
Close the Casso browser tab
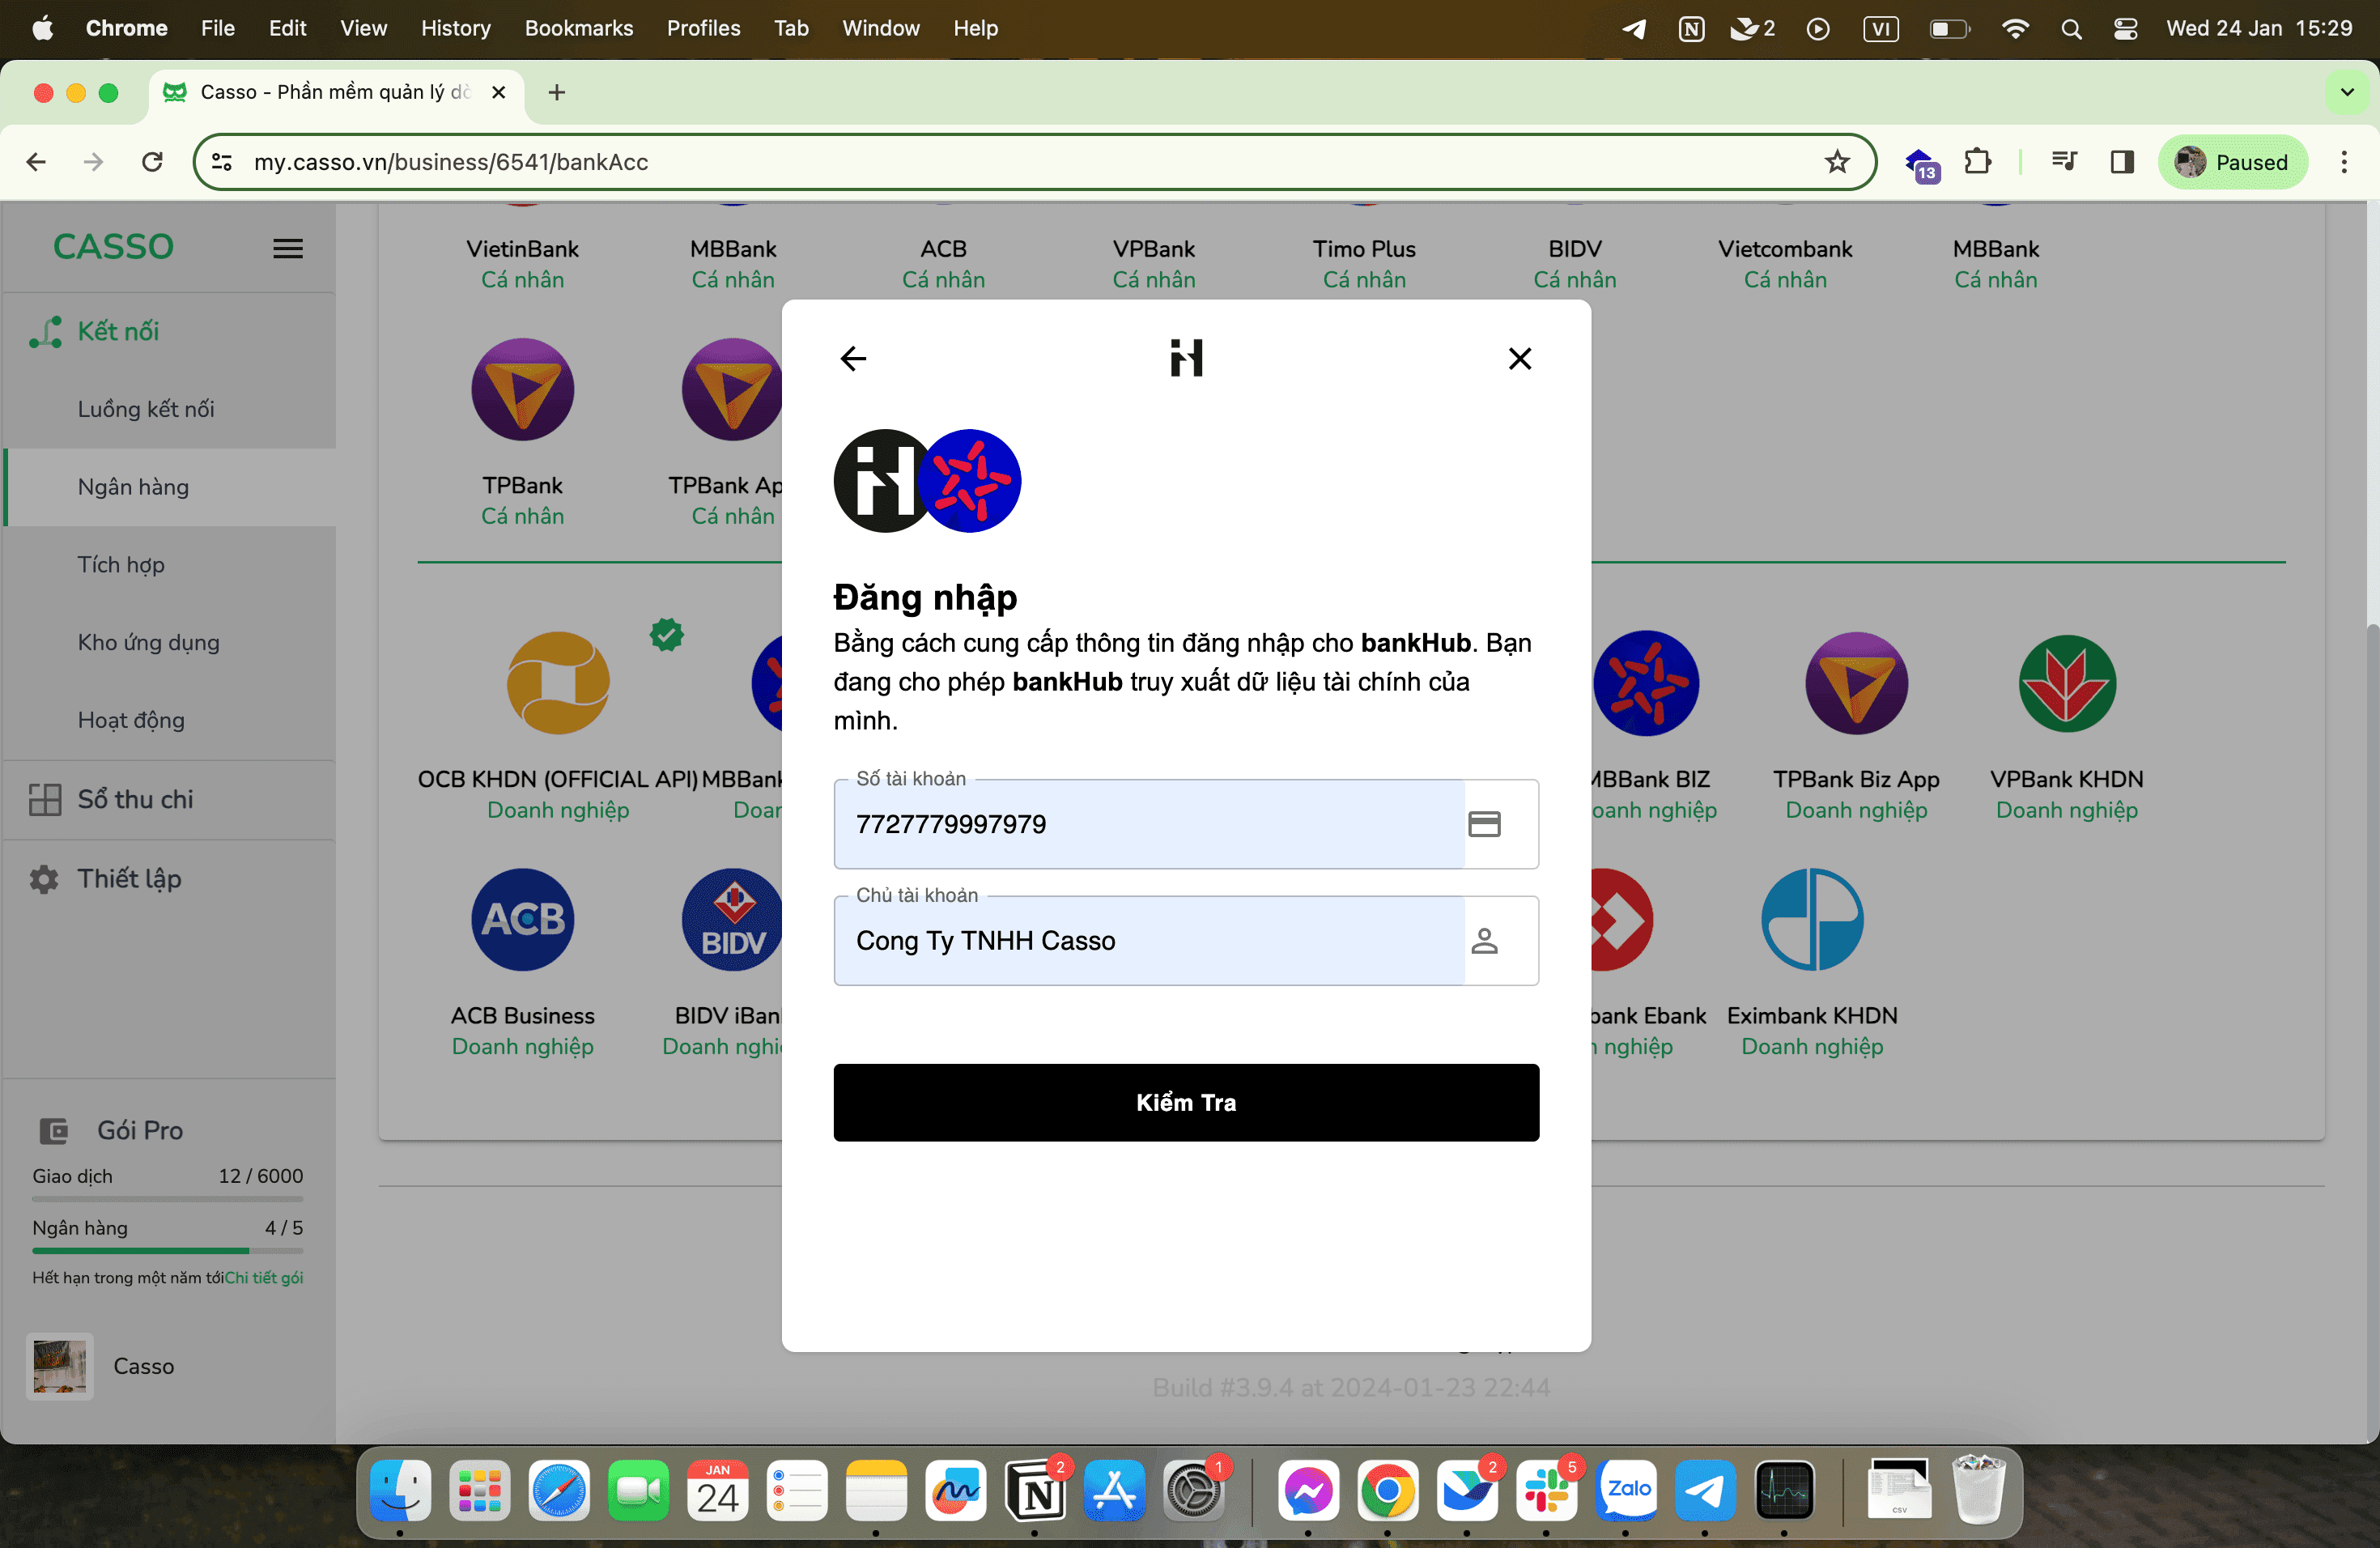point(499,92)
